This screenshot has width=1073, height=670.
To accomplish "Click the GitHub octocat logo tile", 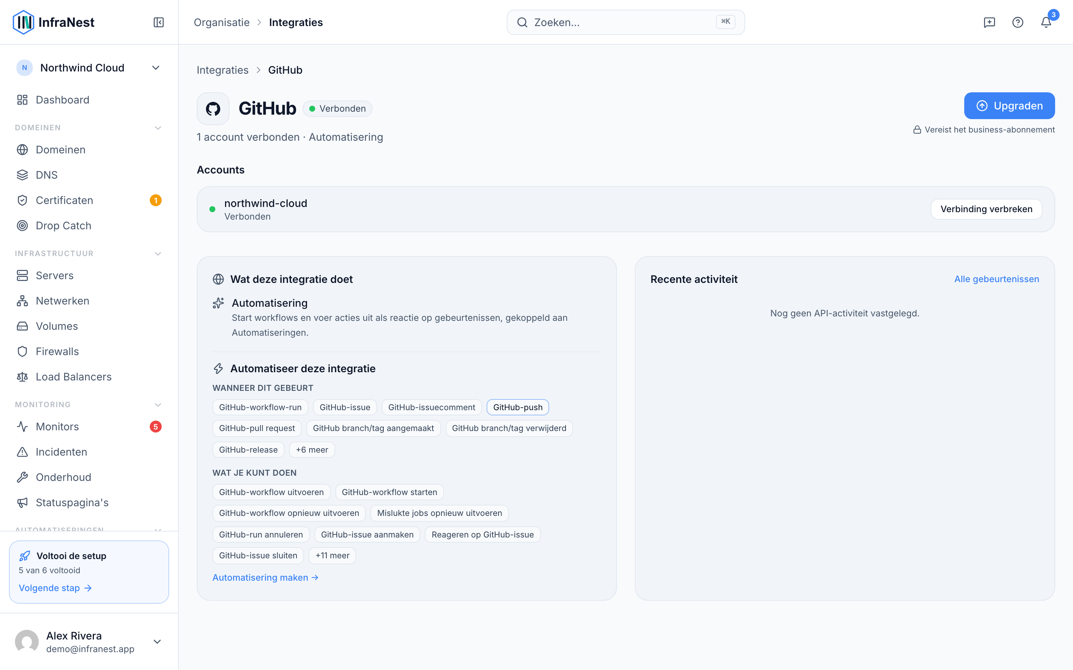I will (x=213, y=109).
